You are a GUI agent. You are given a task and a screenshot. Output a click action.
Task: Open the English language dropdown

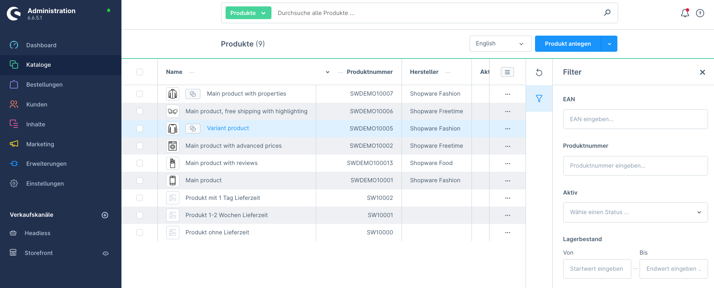[500, 44]
